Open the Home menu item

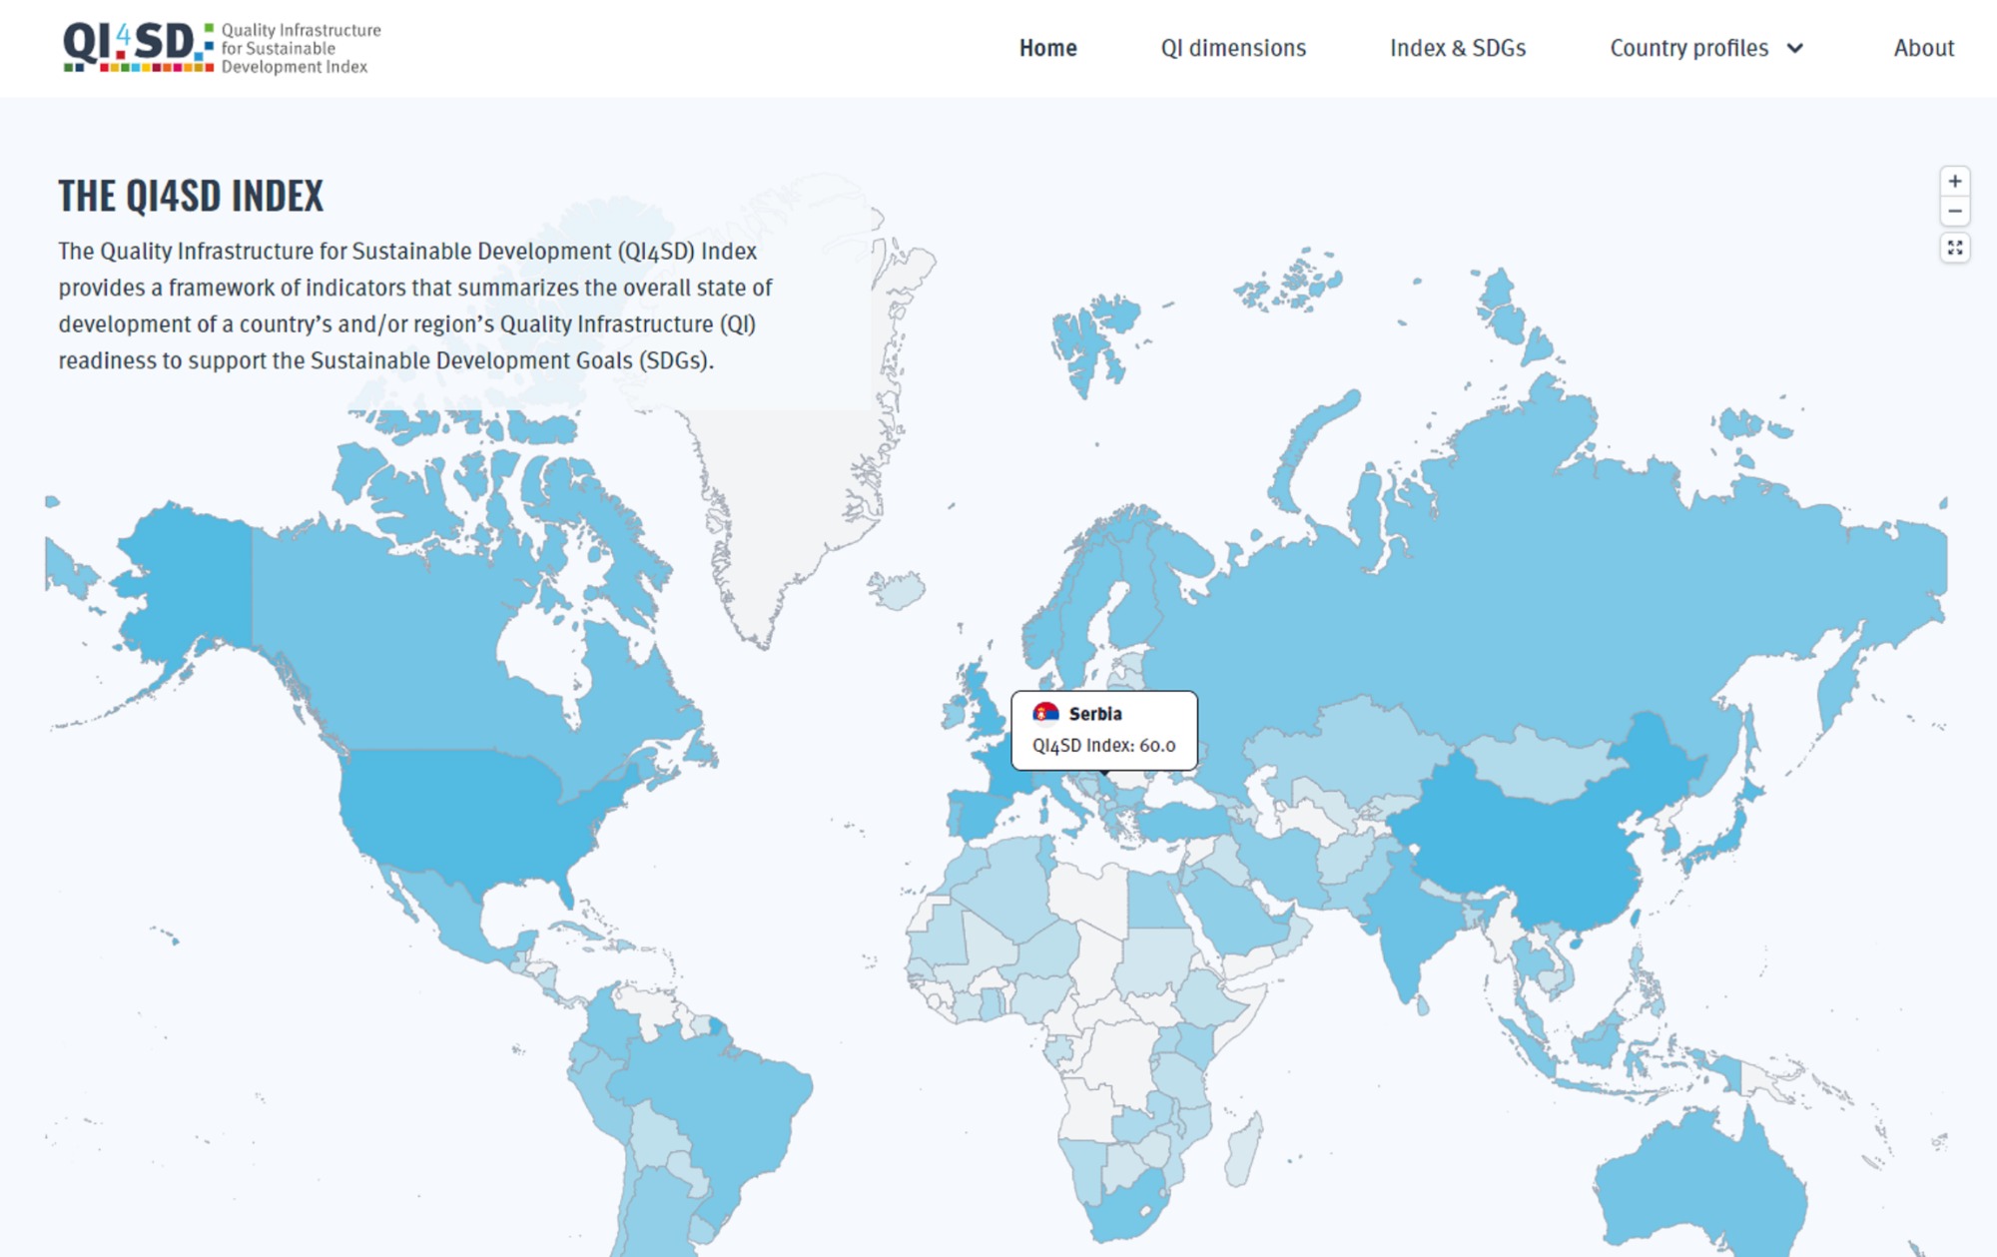[x=1047, y=48]
